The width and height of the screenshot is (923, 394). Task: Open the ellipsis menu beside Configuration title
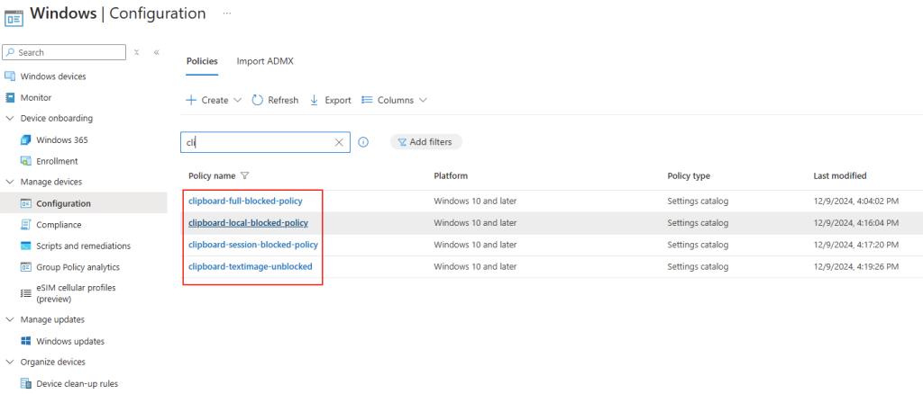[227, 13]
